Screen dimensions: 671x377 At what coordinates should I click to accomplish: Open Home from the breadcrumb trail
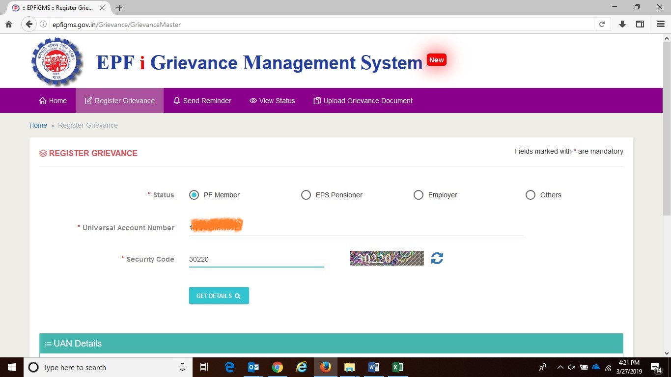(38, 125)
